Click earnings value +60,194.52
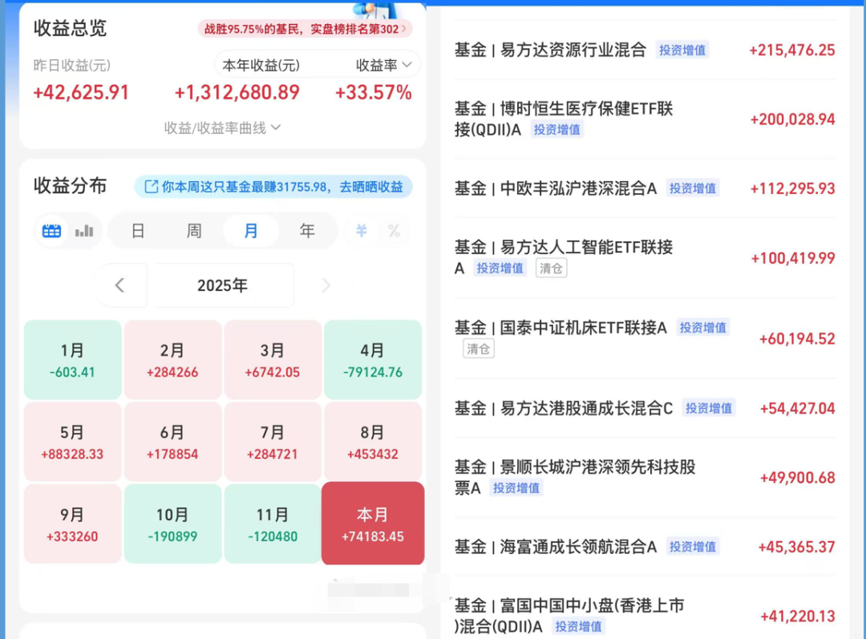 [798, 338]
